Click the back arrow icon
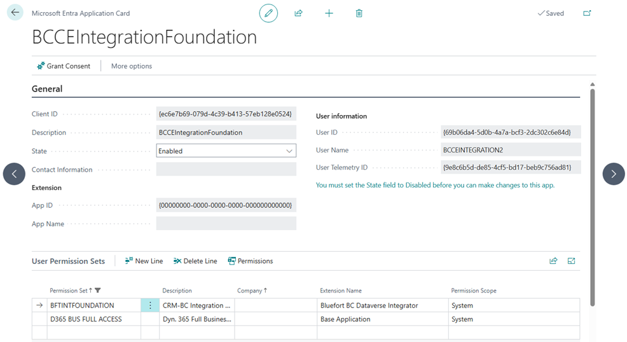 pos(15,13)
